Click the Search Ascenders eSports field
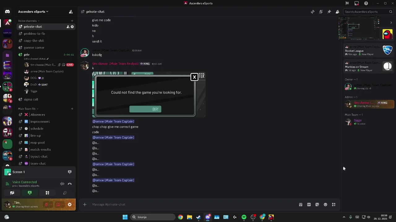The image size is (396, 222). click(x=368, y=12)
